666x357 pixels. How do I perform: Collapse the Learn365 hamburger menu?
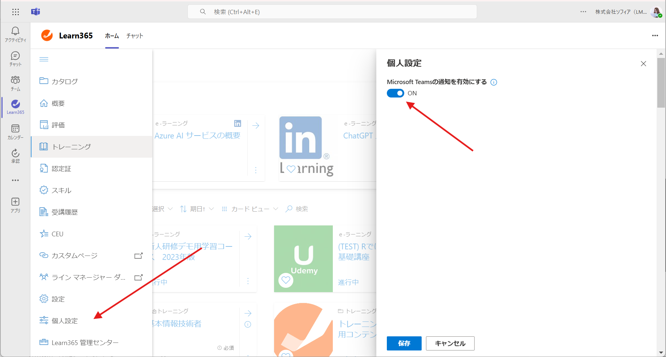pos(44,59)
